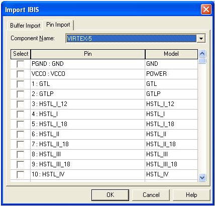Image resolution: width=215 pixels, height=206 pixels.
Task: Close the Import IBIS dialog
Action: coord(206,10)
